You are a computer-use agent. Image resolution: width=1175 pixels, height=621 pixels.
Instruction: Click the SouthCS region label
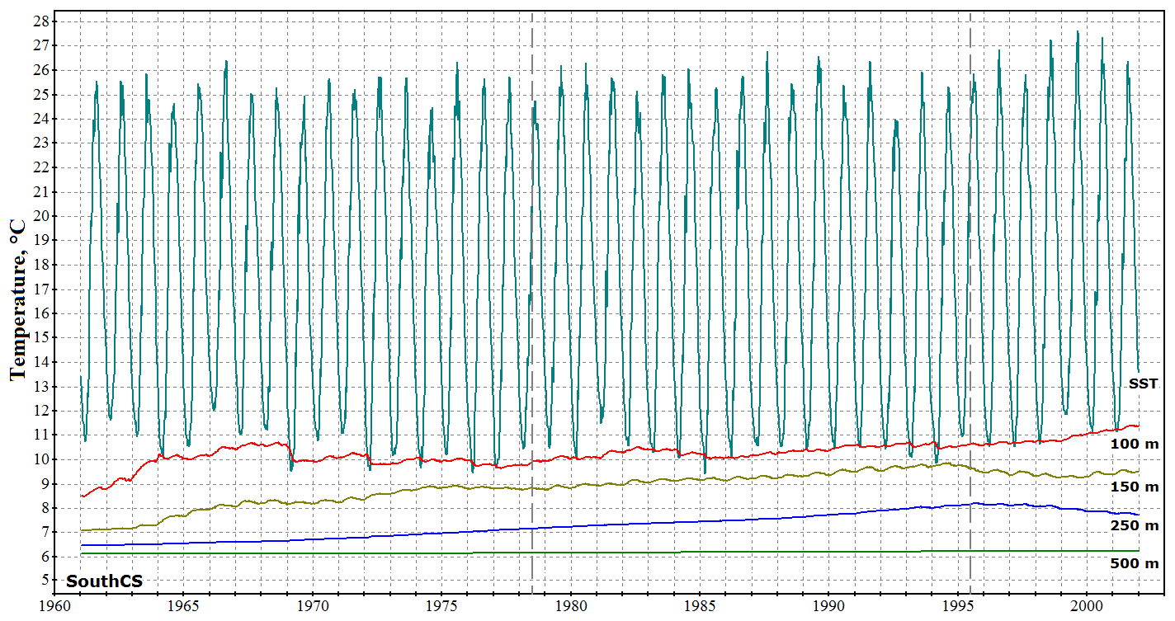coord(104,581)
